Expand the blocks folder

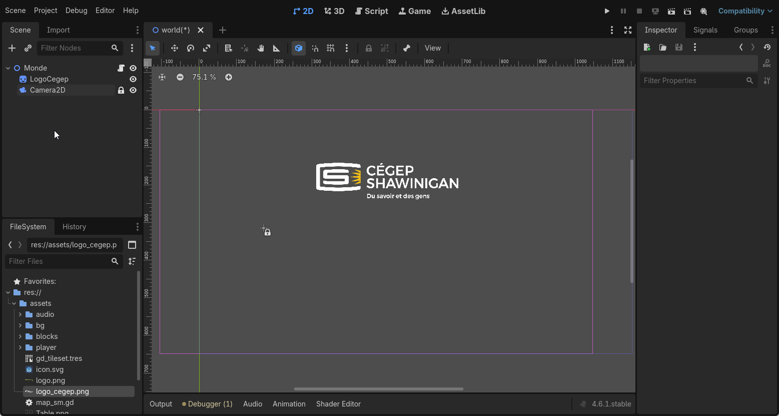click(x=20, y=336)
